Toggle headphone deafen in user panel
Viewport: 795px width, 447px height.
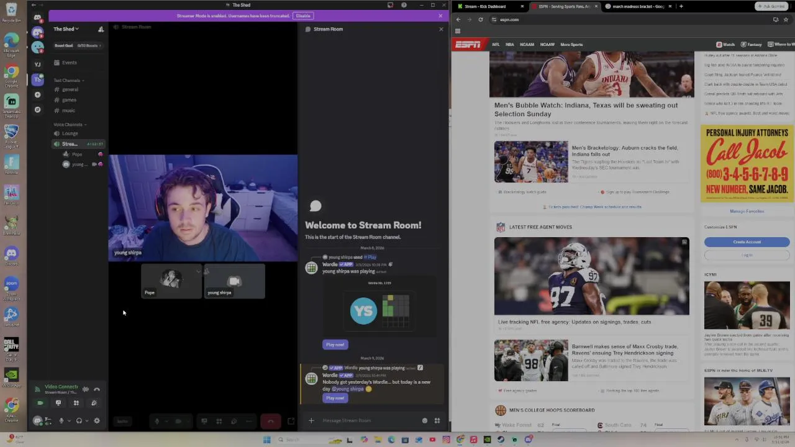click(79, 421)
